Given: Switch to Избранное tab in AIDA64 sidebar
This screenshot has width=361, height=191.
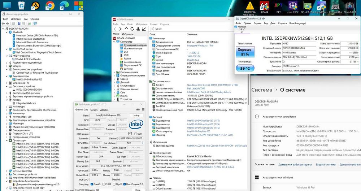Looking at the screenshot, I should point(128,34).
